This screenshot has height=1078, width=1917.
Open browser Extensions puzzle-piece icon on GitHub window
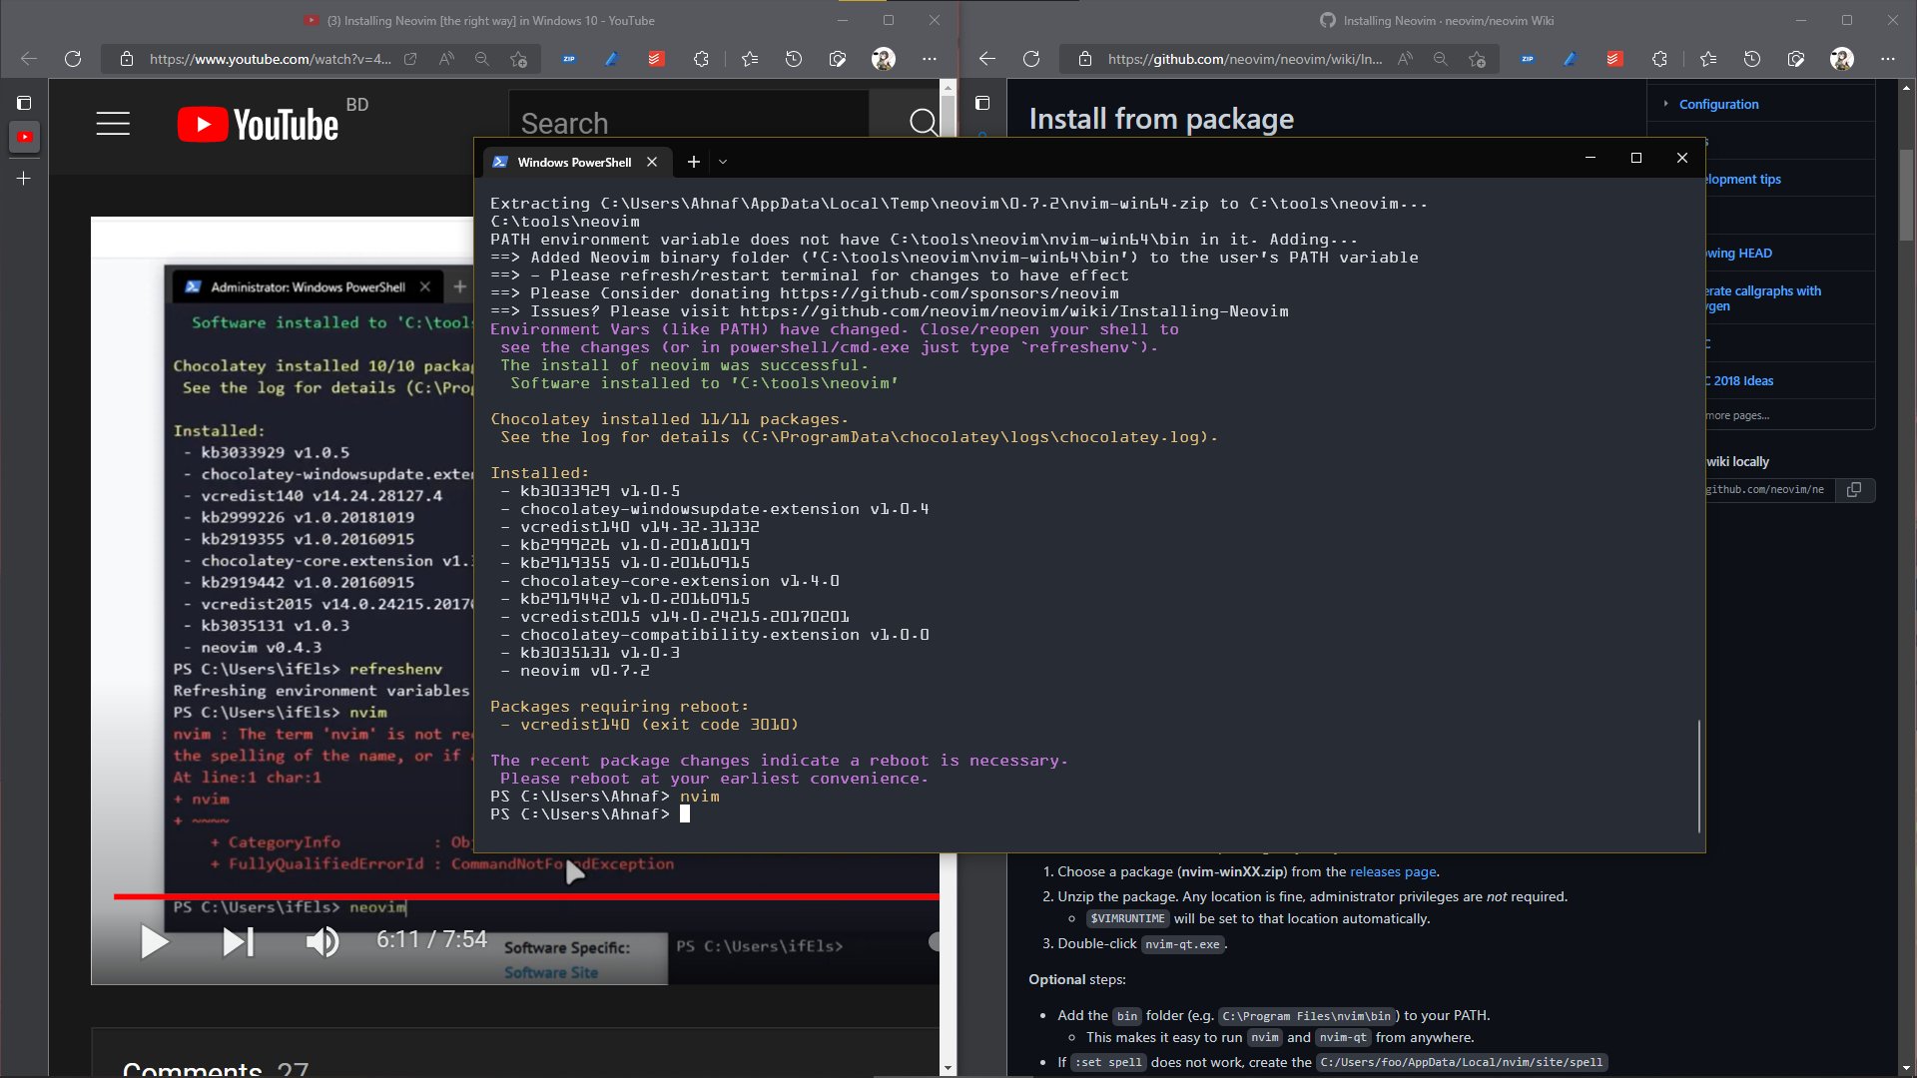(1659, 59)
